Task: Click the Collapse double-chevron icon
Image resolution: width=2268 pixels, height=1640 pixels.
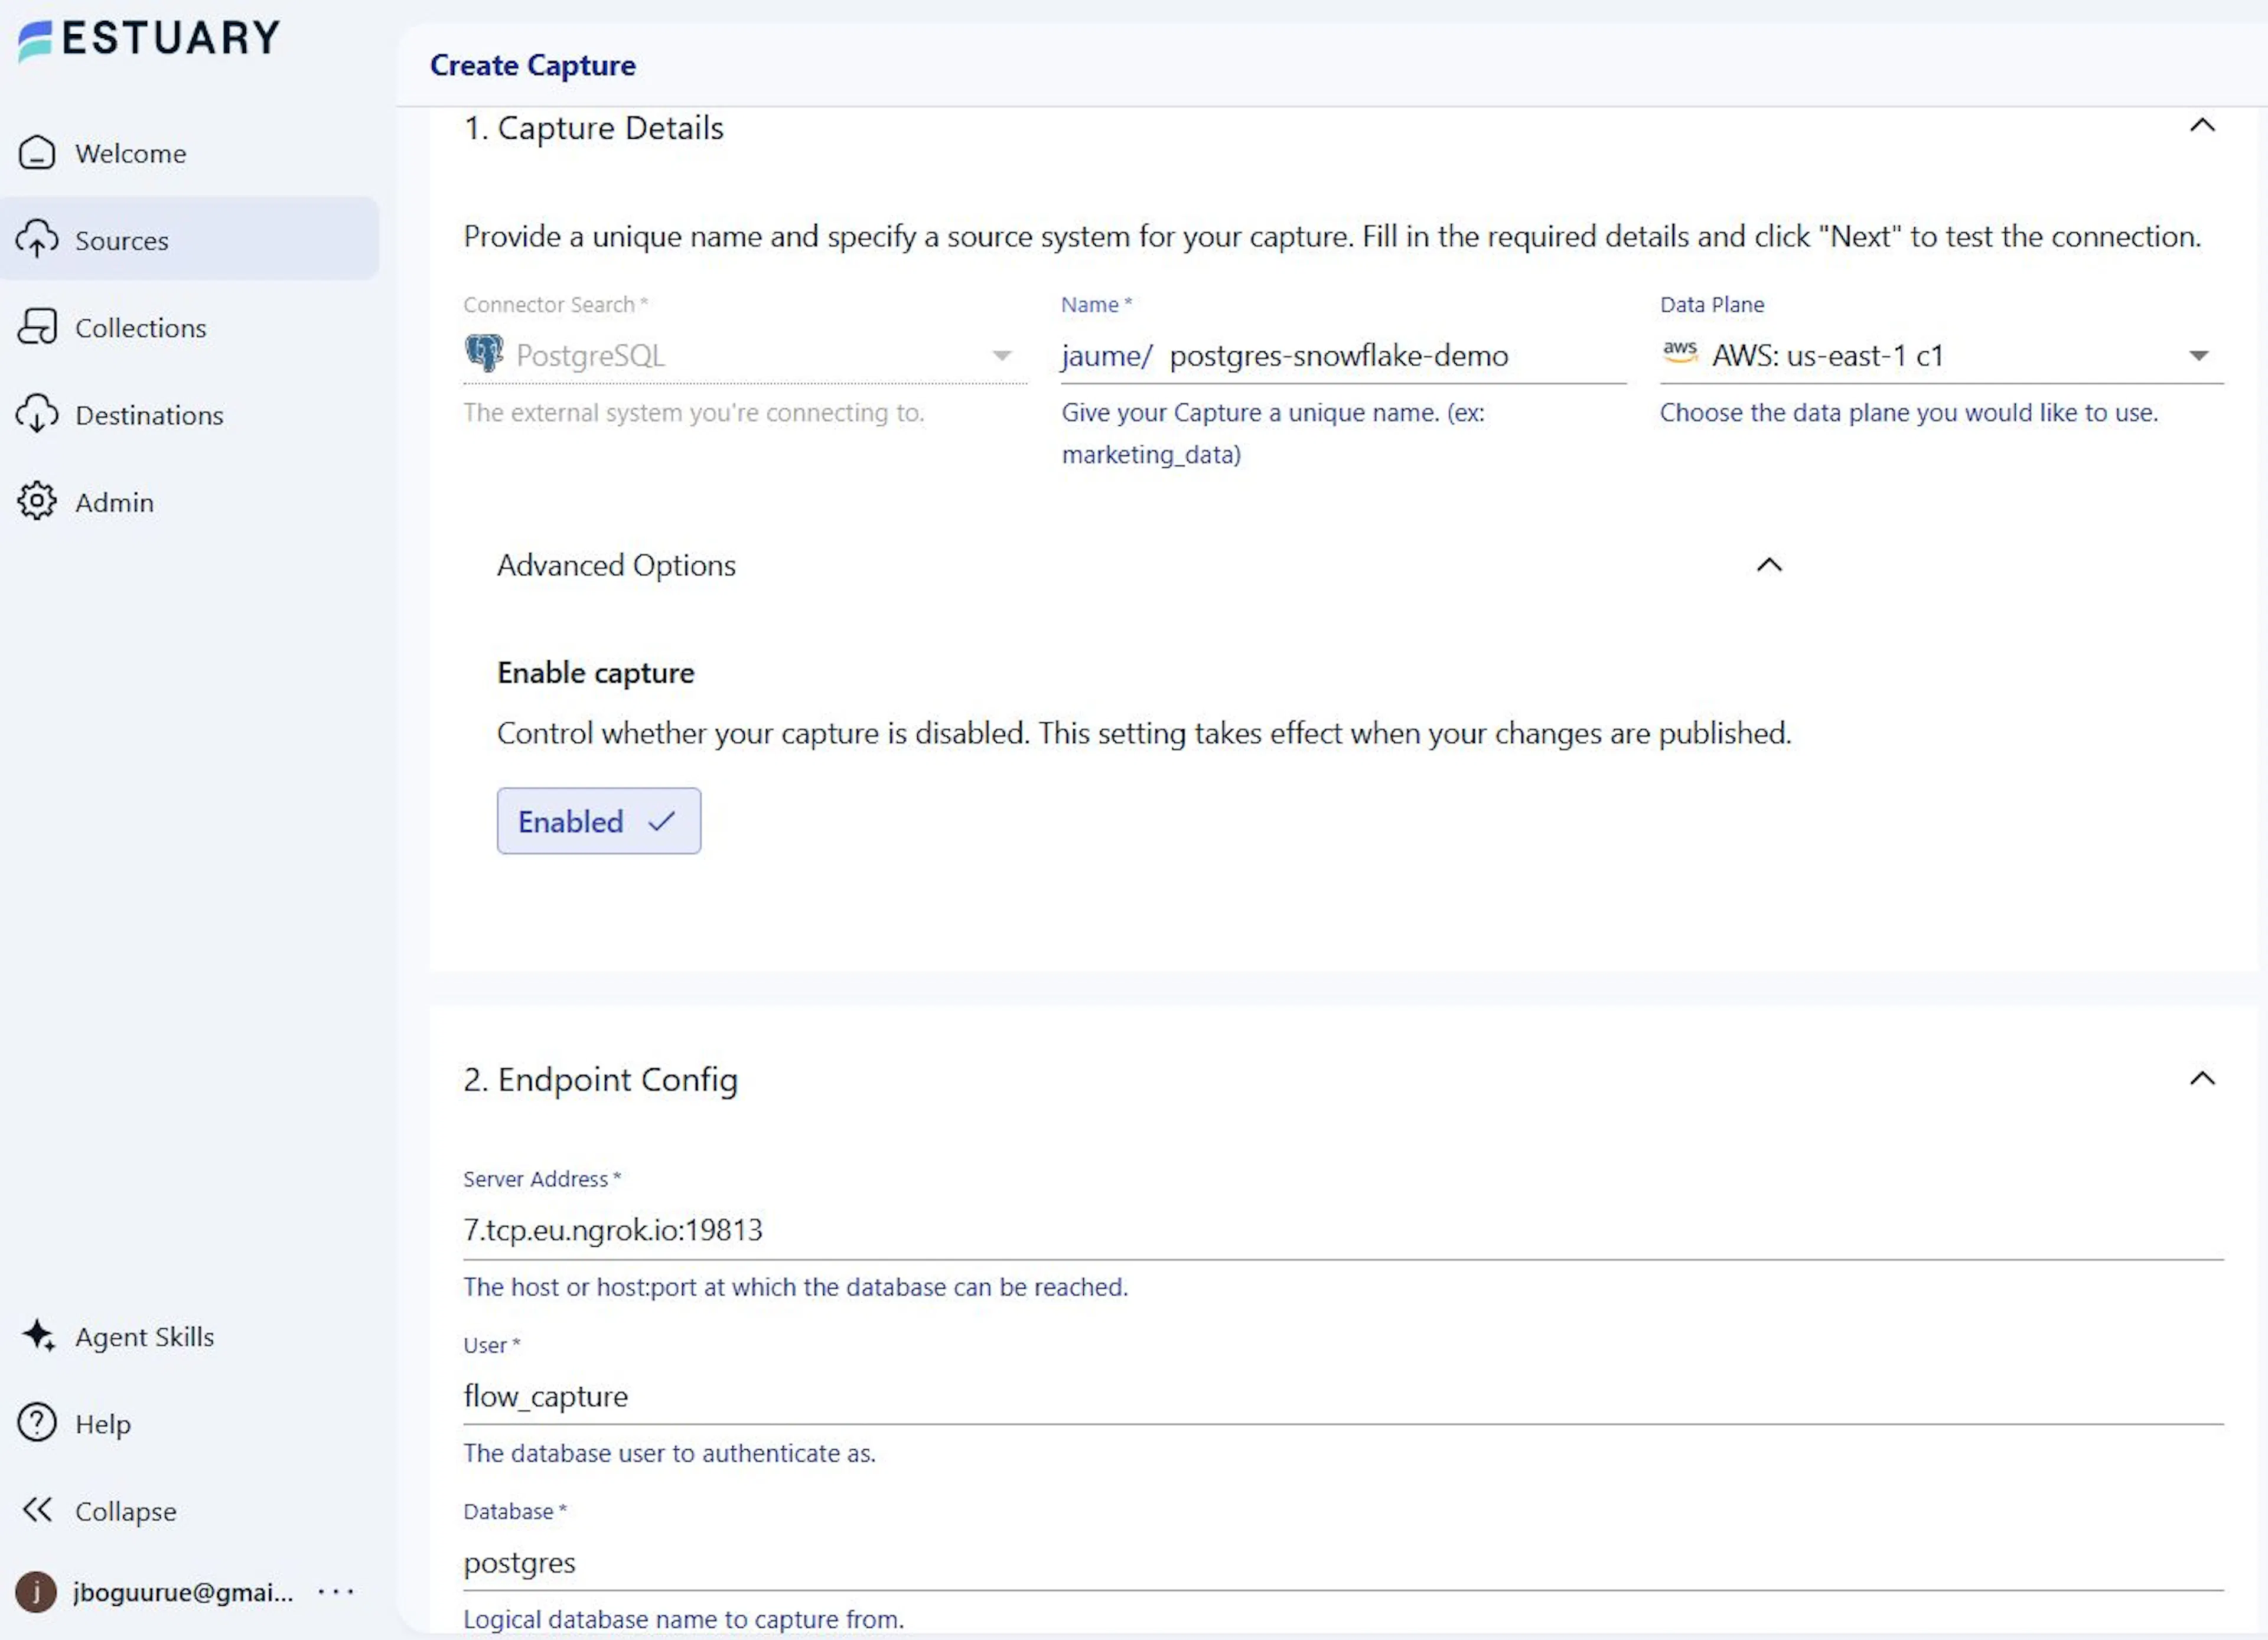Action: (37, 1510)
